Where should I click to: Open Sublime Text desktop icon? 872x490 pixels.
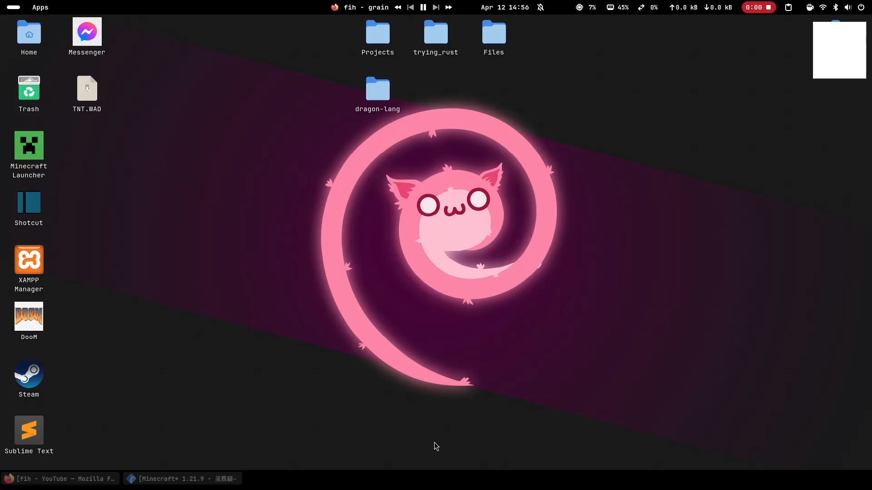click(29, 431)
